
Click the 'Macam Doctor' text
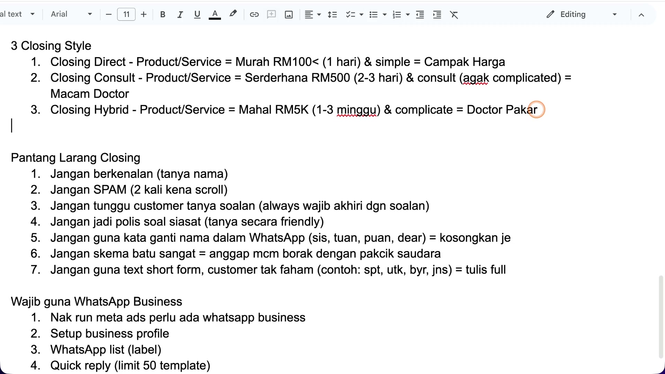[x=90, y=94]
